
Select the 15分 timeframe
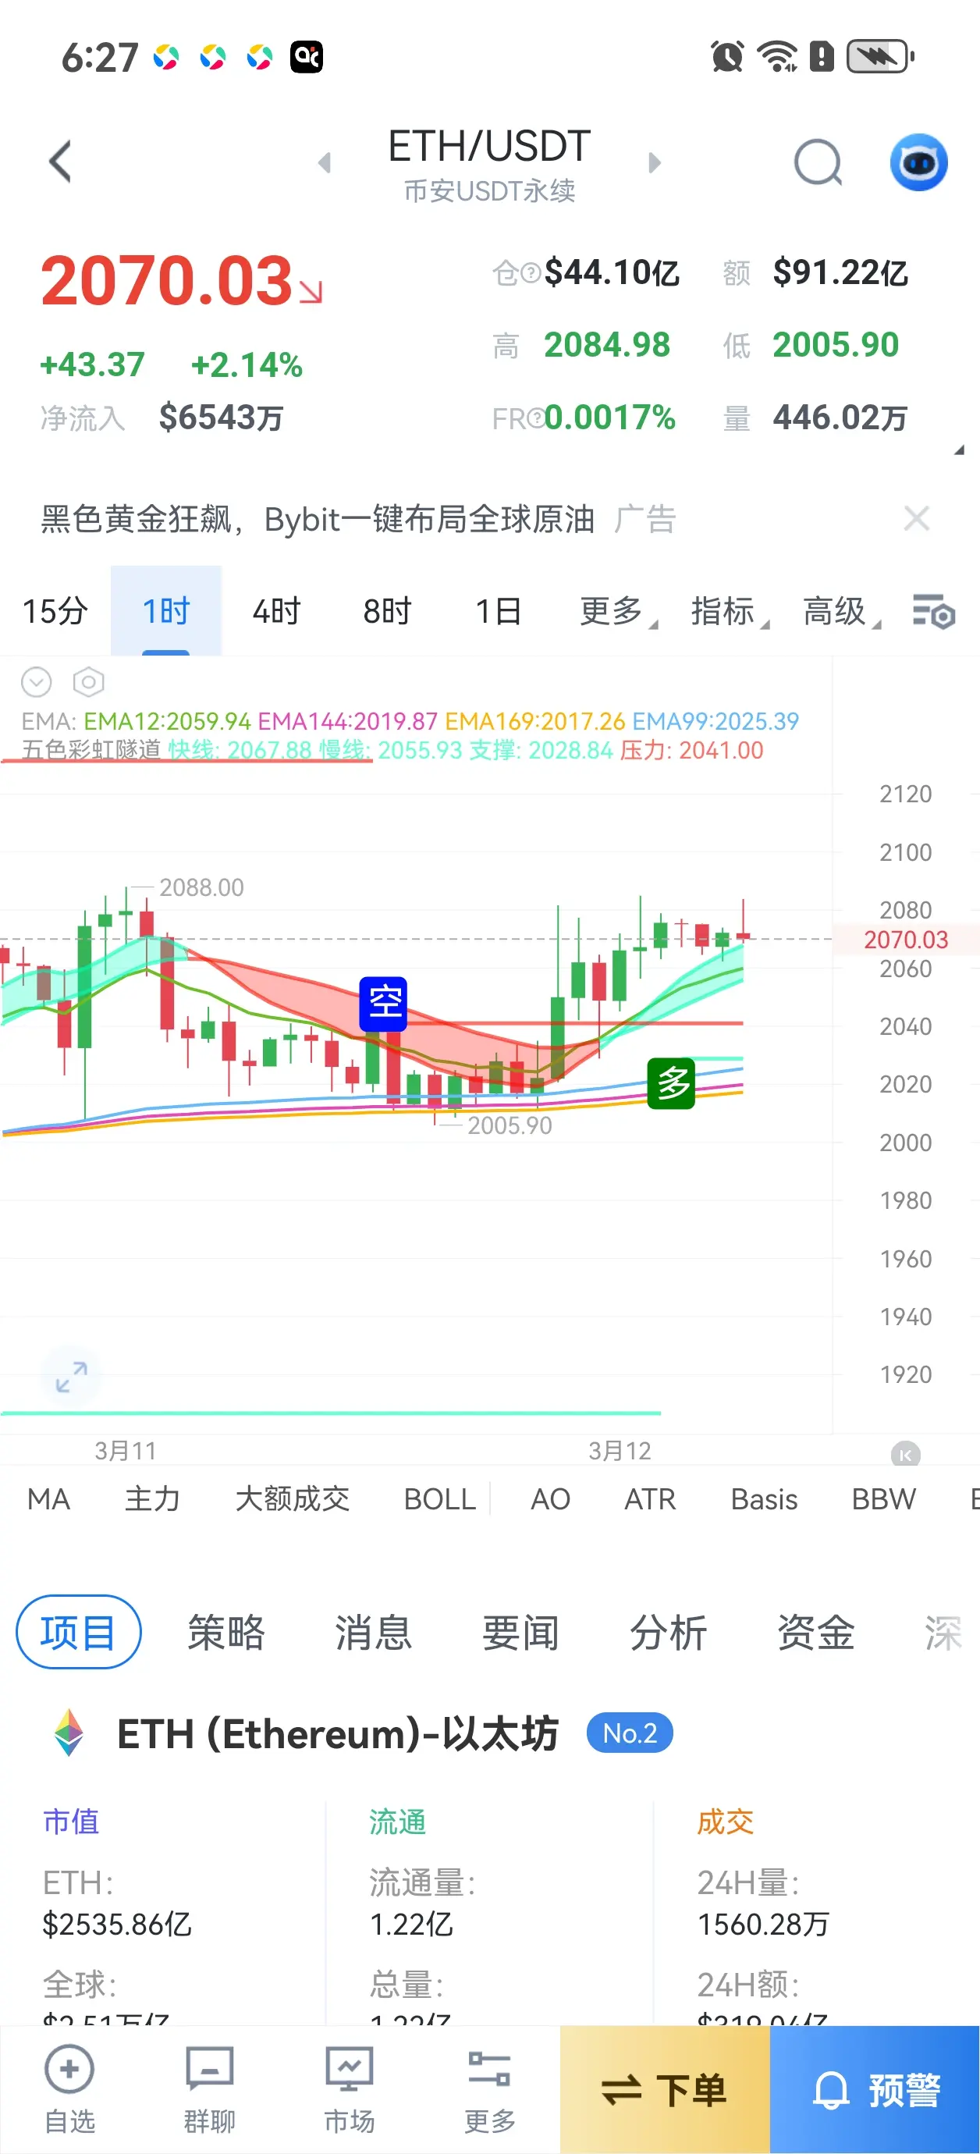55,611
